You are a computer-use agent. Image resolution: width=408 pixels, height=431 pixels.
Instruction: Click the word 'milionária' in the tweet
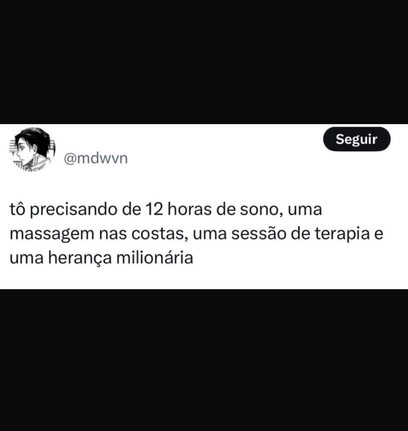155,258
